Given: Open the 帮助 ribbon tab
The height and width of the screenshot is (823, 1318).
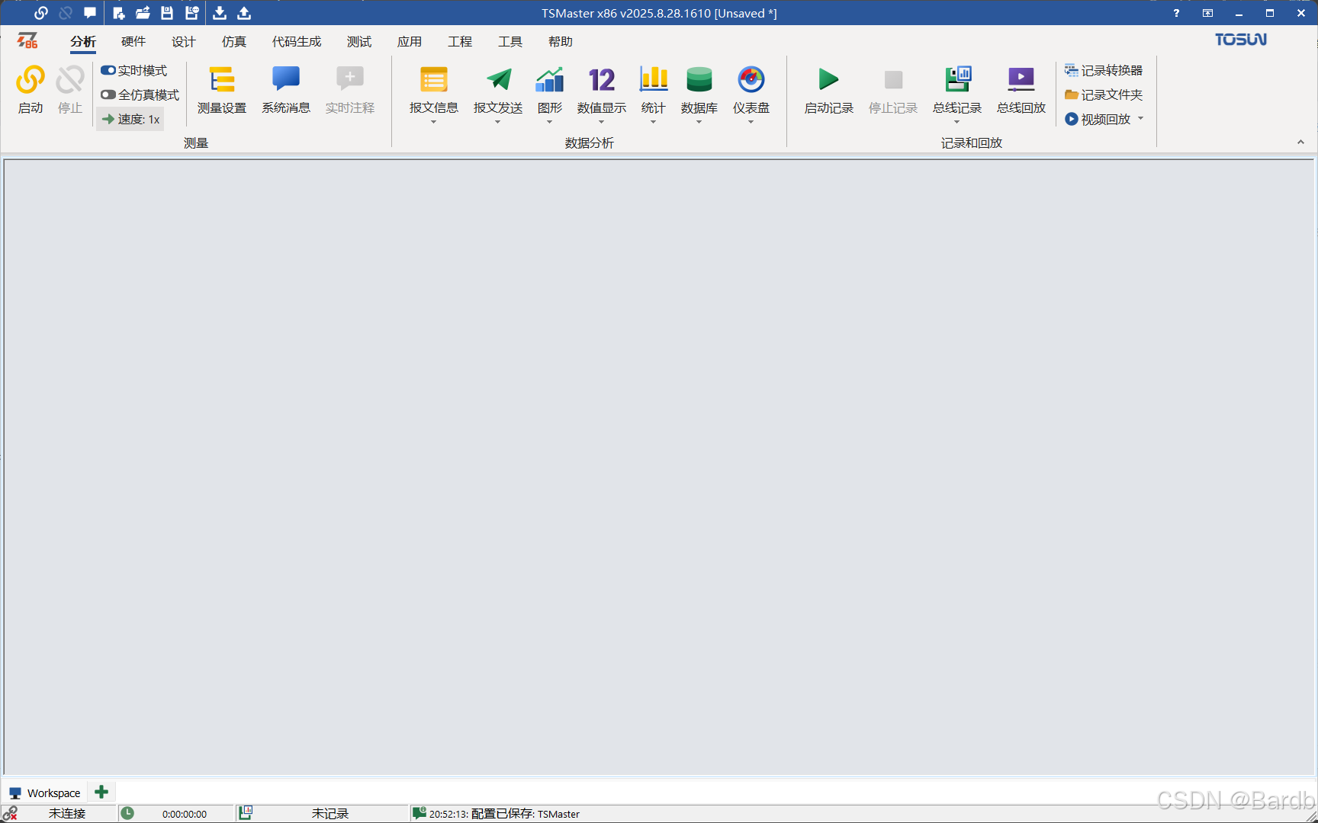Looking at the screenshot, I should click(x=561, y=41).
